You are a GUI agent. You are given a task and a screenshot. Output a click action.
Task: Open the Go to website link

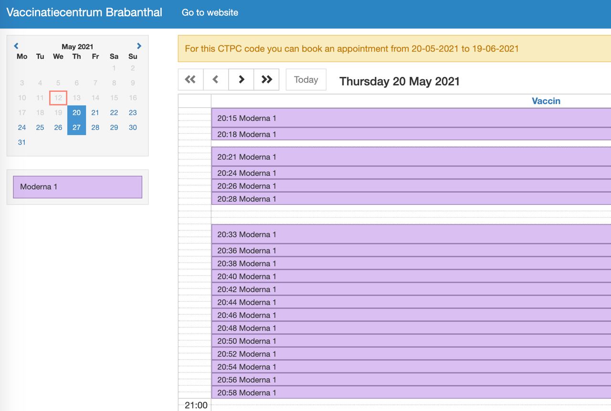(x=210, y=12)
